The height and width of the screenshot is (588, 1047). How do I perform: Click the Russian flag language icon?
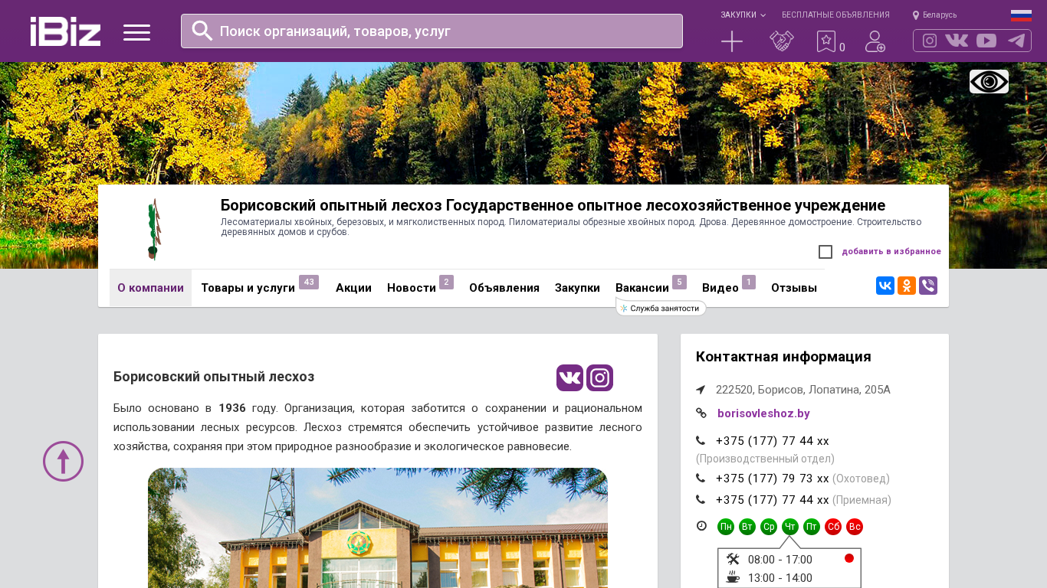pyautogui.click(x=1021, y=15)
